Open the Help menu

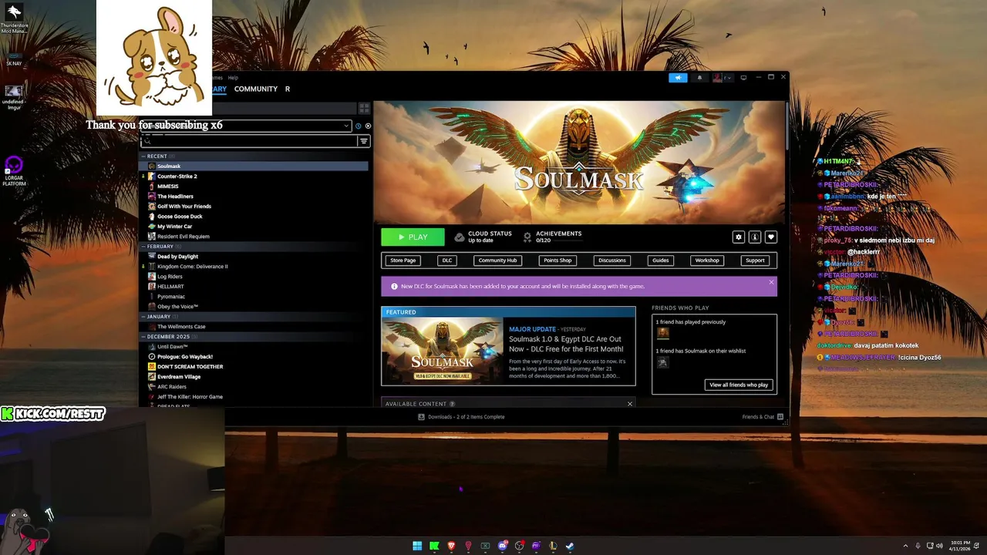(233, 78)
